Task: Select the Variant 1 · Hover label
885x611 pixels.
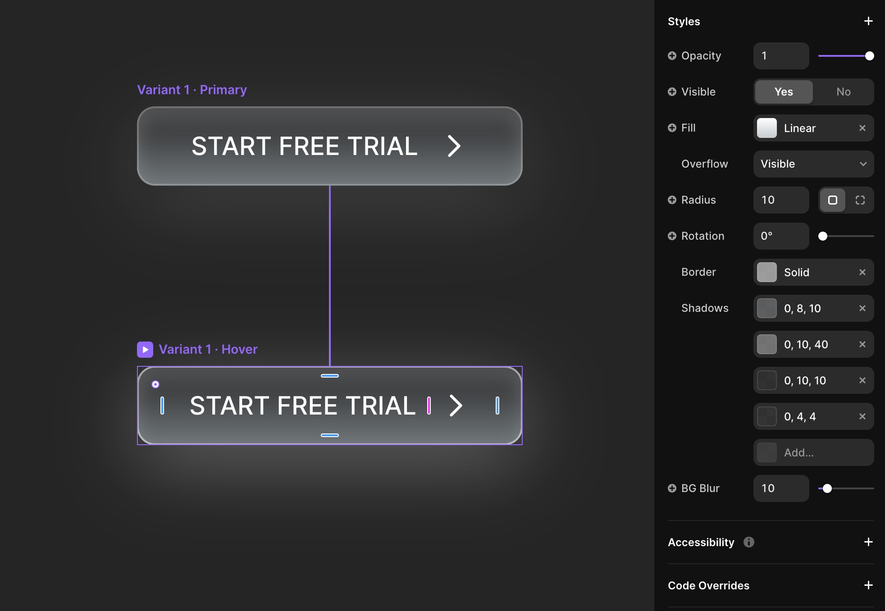Action: click(x=208, y=349)
